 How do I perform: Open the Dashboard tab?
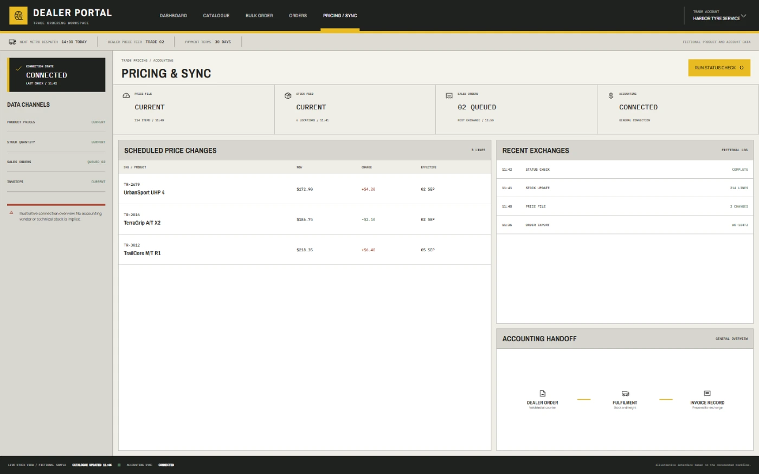[173, 16]
